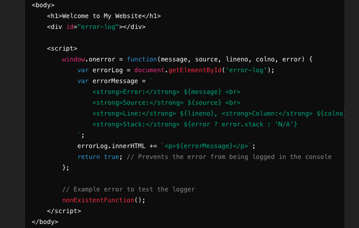Viewport: 359px width, 228px height.
Task: Click the window.onerror keyword "window"
Action: (73, 59)
